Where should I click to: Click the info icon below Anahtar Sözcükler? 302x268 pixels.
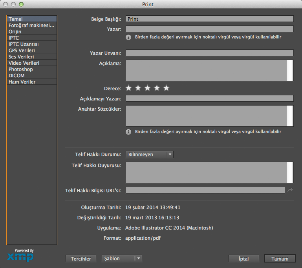pyautogui.click(x=128, y=132)
